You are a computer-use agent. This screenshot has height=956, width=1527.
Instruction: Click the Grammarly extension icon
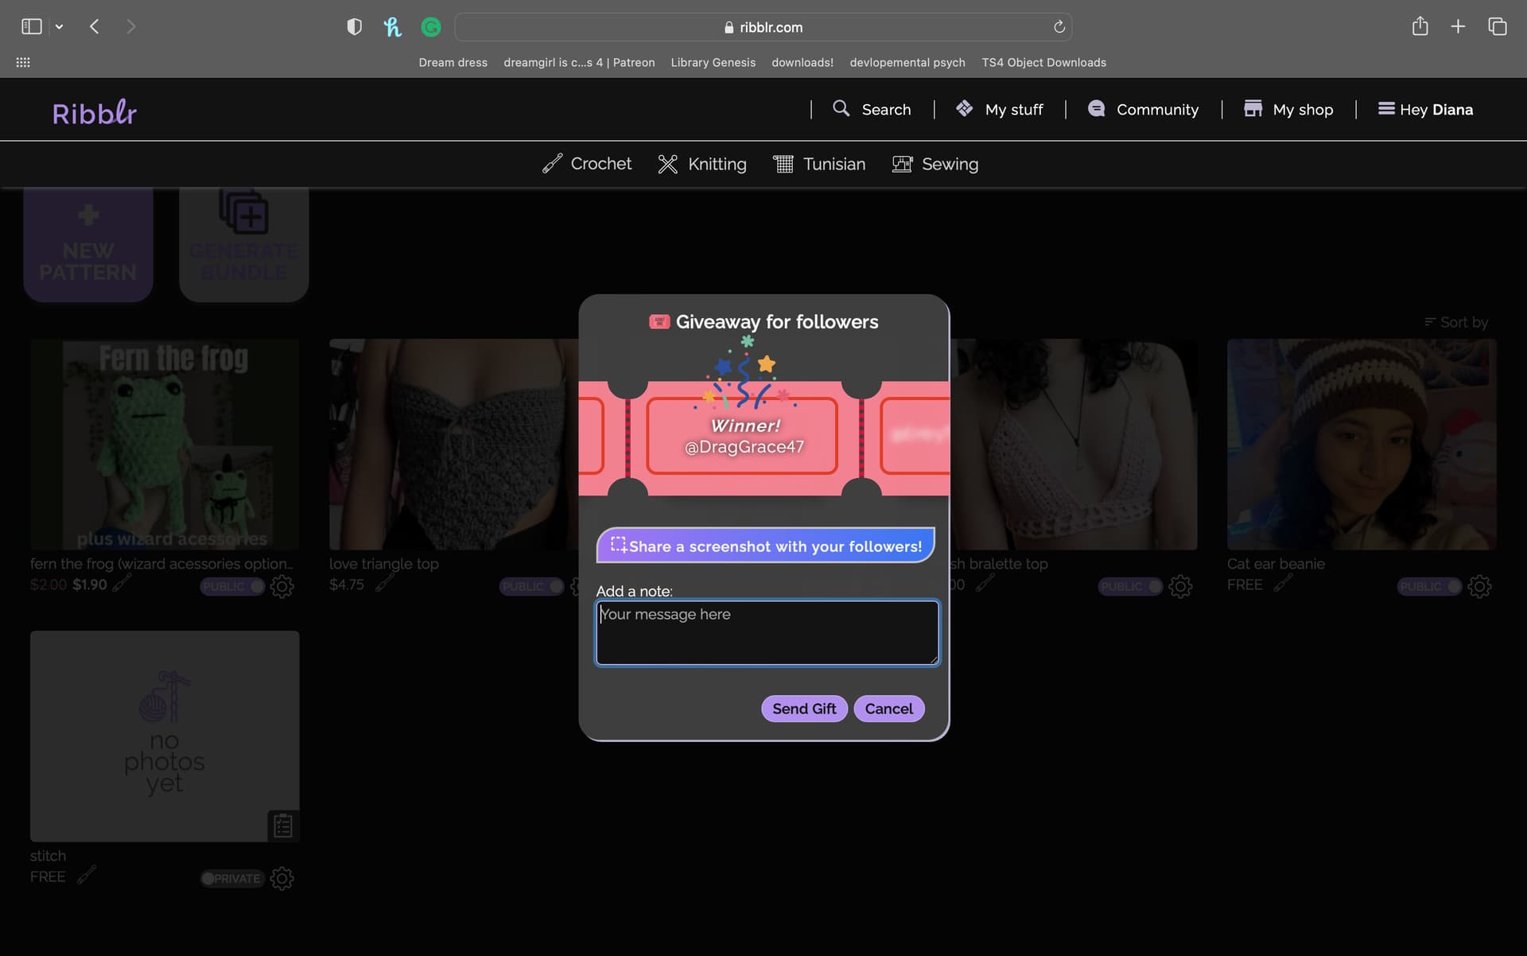tap(431, 27)
